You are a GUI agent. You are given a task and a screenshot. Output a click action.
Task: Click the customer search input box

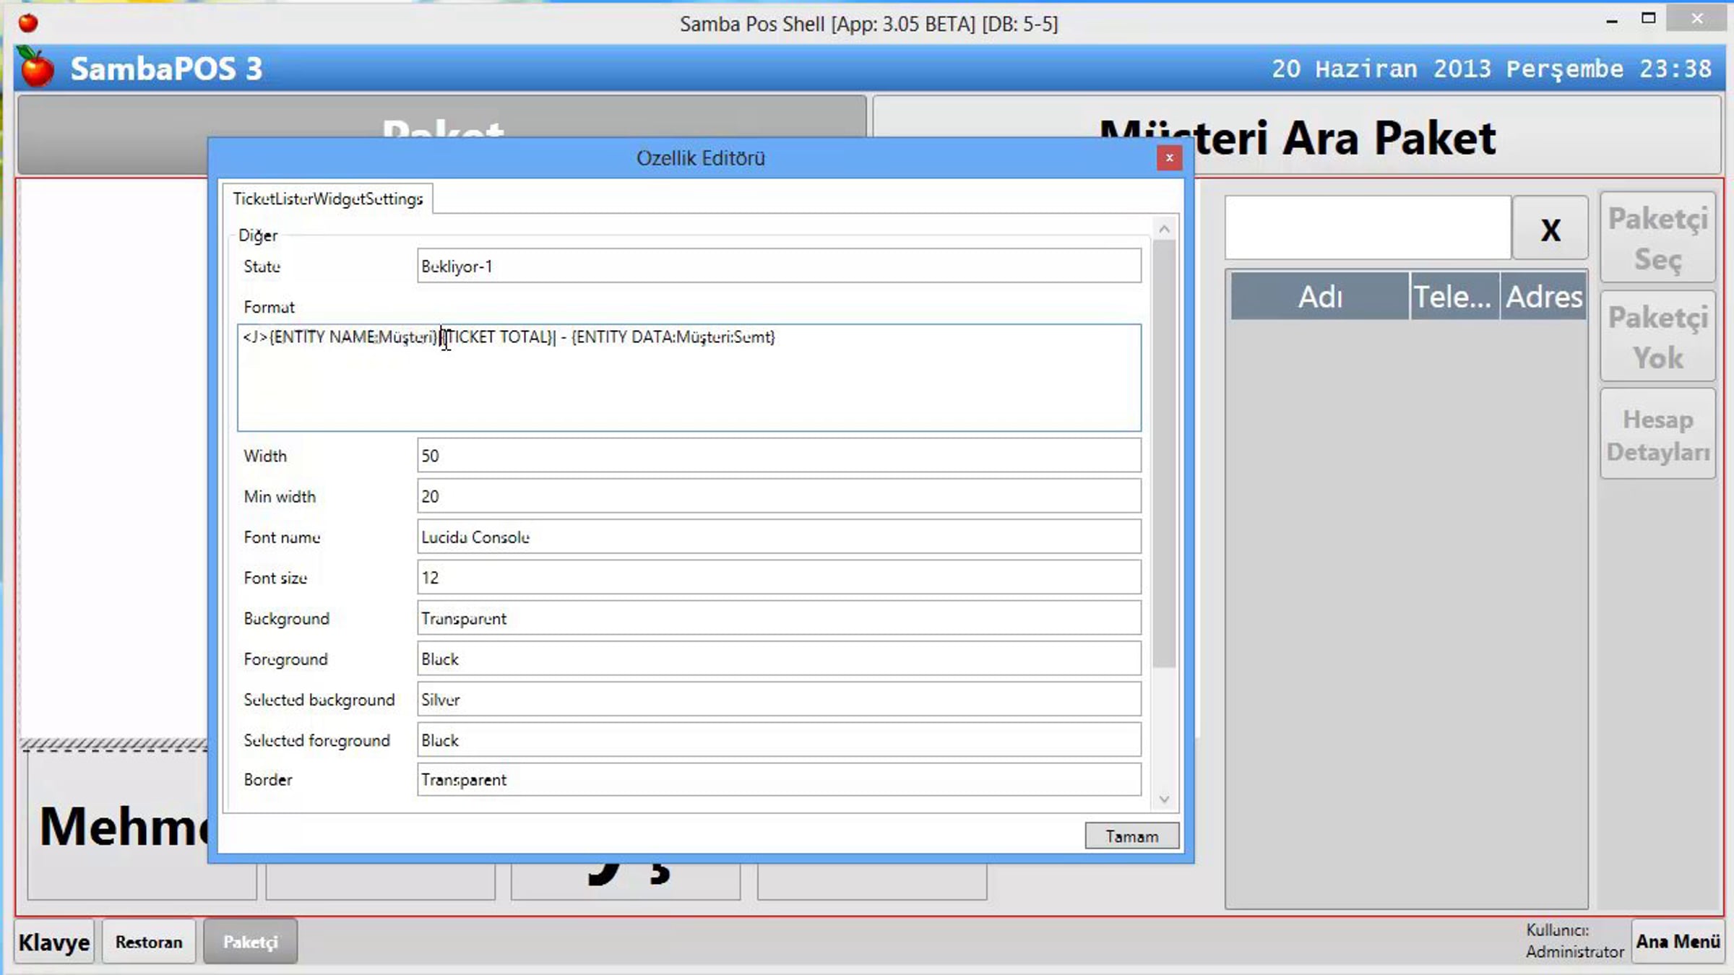click(x=1368, y=227)
